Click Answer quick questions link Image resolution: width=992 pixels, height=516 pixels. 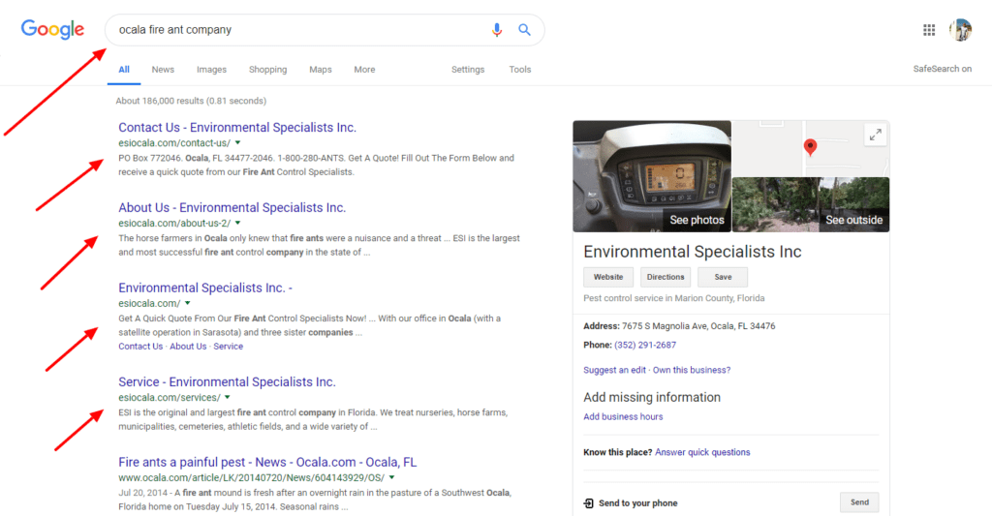pyautogui.click(x=702, y=452)
